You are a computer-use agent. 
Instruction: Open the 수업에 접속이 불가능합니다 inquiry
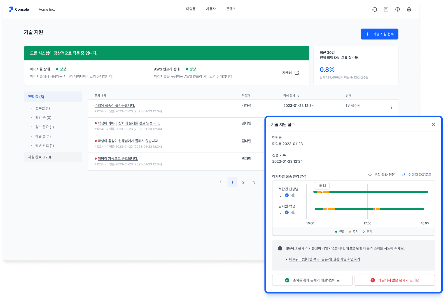tap(115, 106)
